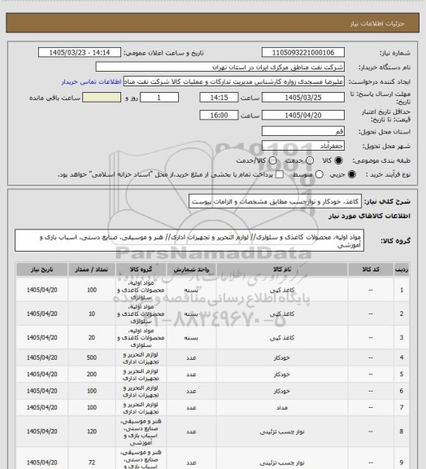Click کاغذ کپی in row 1

(282, 290)
